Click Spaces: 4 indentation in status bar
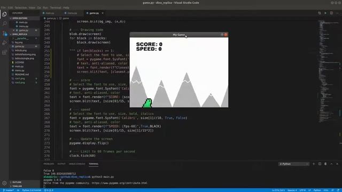The height and width of the screenshot is (192, 342). [x=292, y=190]
